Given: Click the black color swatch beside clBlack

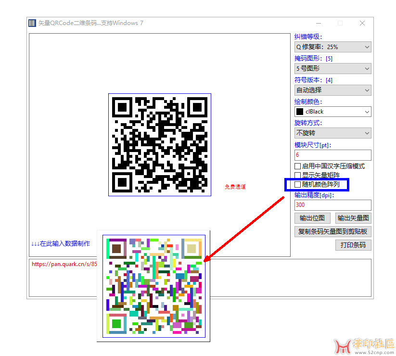Looking at the screenshot, I should point(300,112).
